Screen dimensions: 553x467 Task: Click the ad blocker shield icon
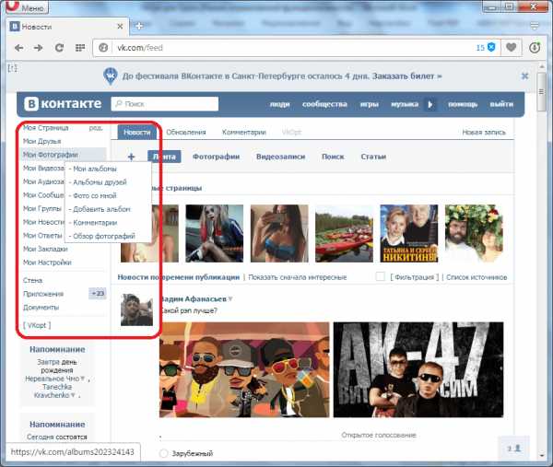coord(491,47)
